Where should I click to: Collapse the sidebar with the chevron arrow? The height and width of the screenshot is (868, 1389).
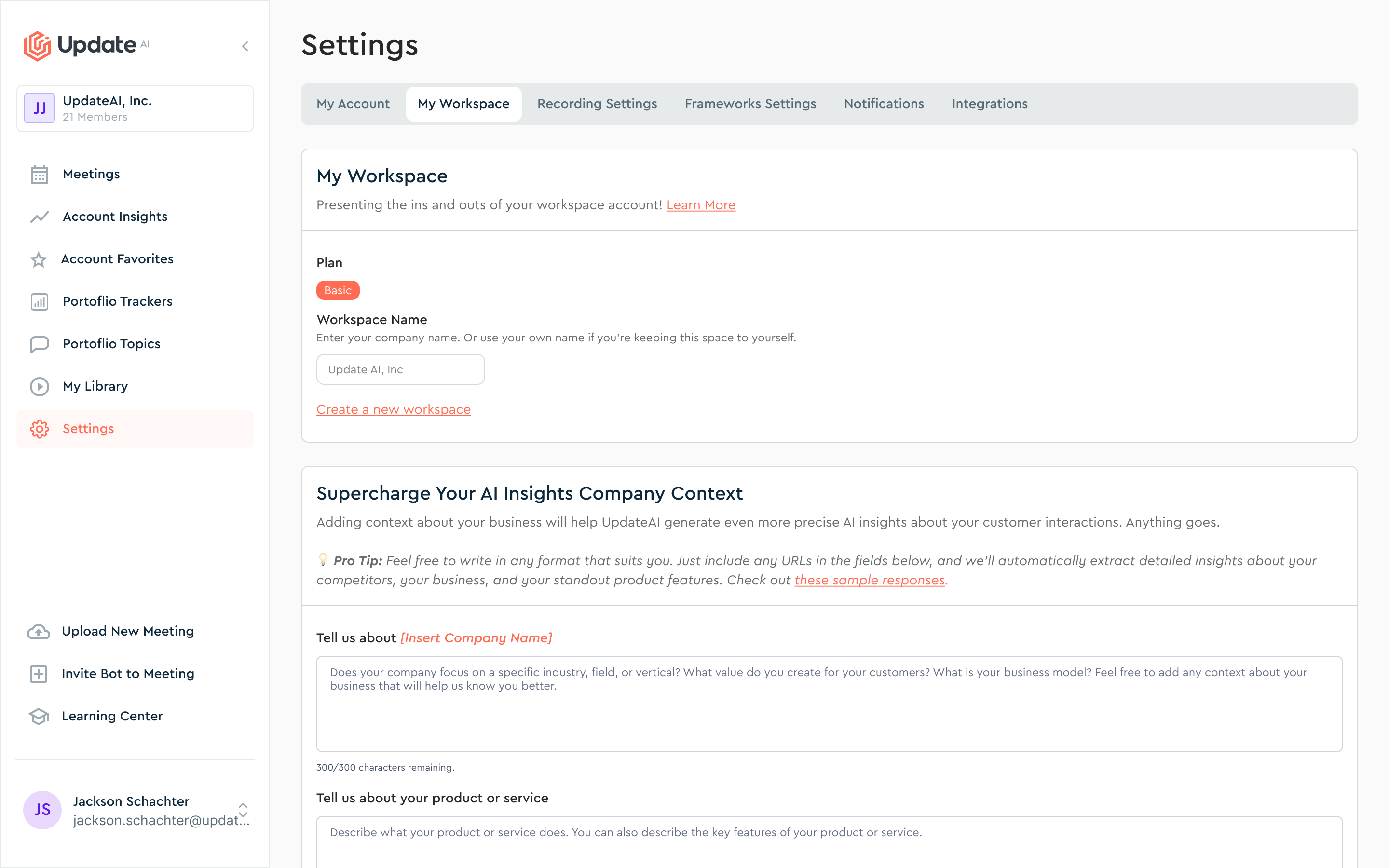click(245, 46)
